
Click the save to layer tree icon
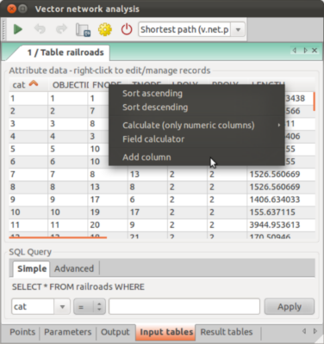coord(83,29)
